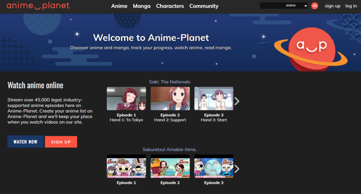This screenshot has width=361, height=194.
Task: Open Saki Episode 2 thumbnail
Action: point(170,98)
